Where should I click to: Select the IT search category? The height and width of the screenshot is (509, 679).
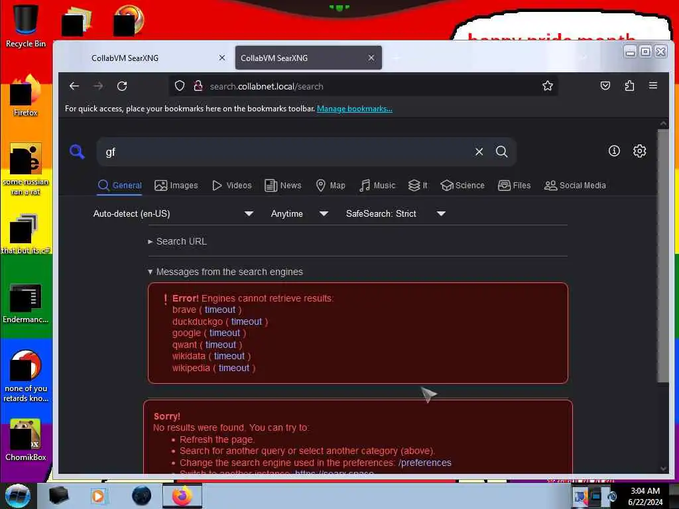[x=418, y=186]
